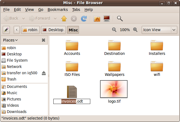The image size is (180, 122).
Task: Go to robin in the path bar
Action: pyautogui.click(x=30, y=30)
